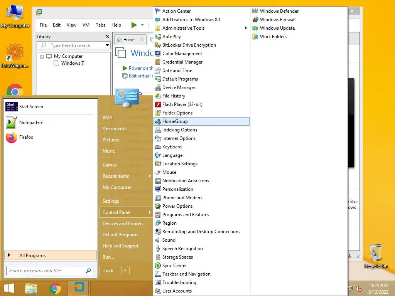
Task: Click the Date and Time clock icon
Action: pyautogui.click(x=158, y=71)
